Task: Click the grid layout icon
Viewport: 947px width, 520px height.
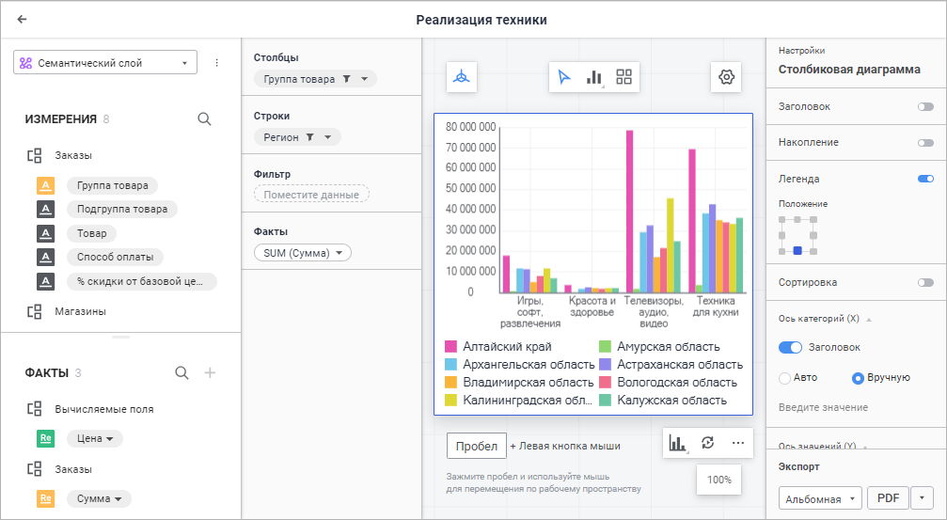Action: click(x=623, y=78)
